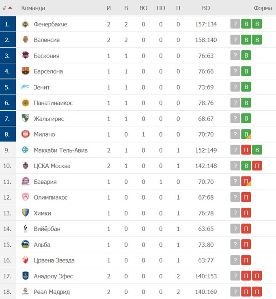The height and width of the screenshot is (299, 276).
Task: Click Bavaria's red overtime loss badge
Action: point(246,182)
